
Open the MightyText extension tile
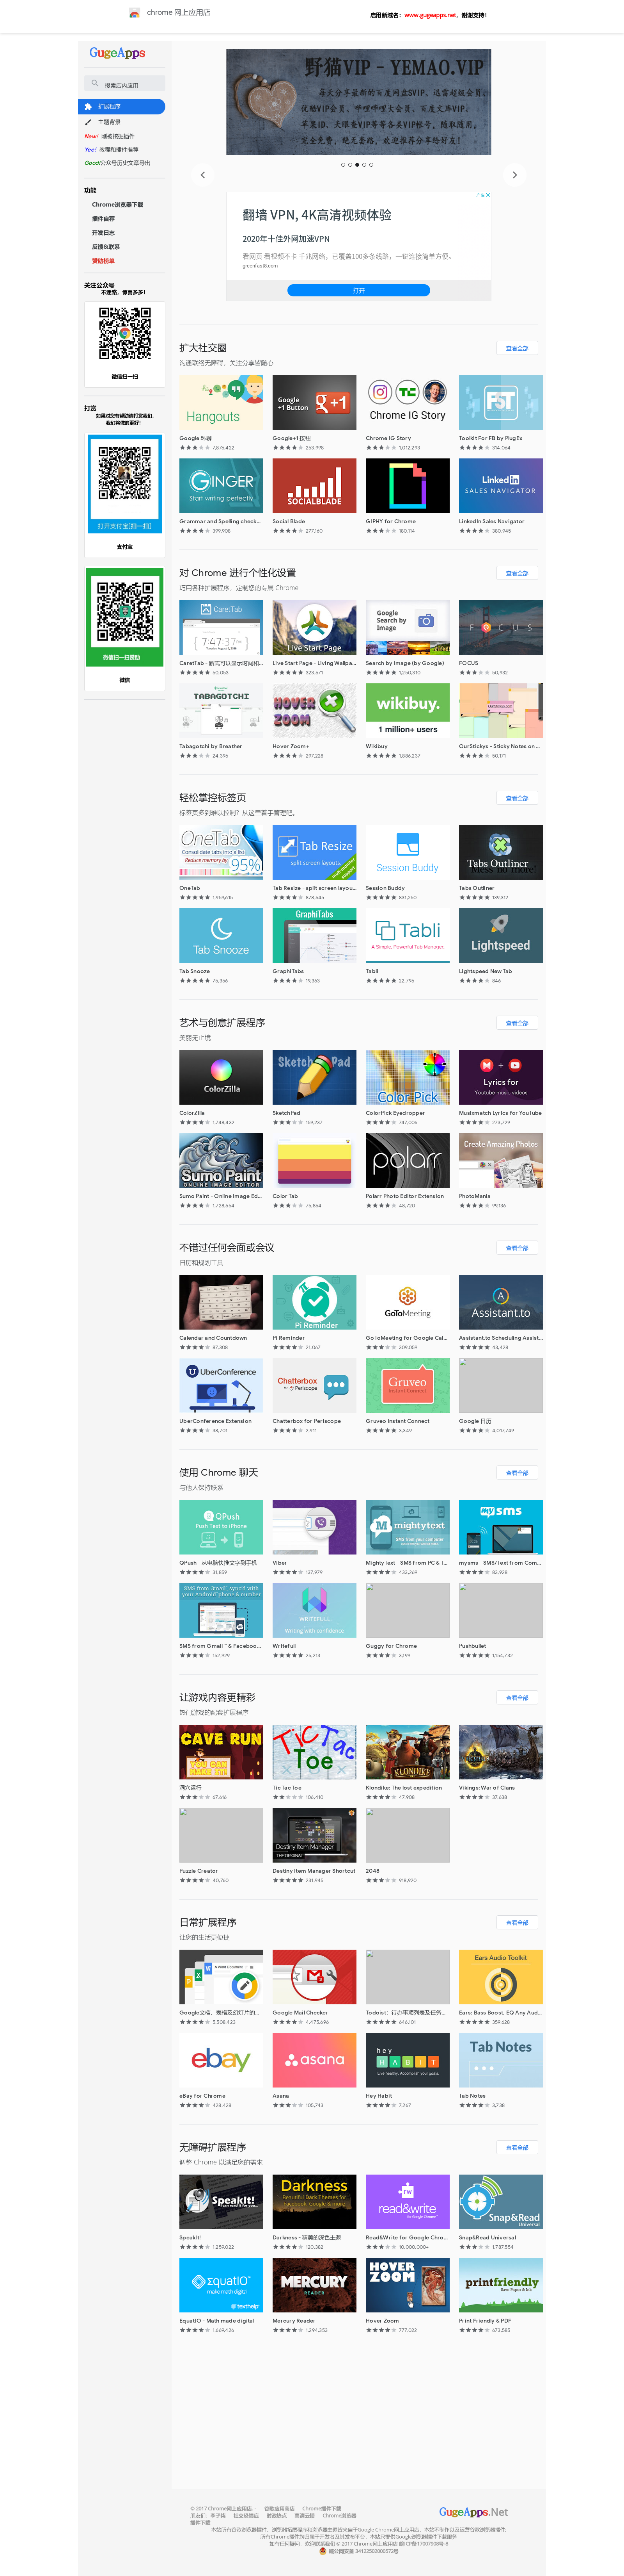point(407,1527)
